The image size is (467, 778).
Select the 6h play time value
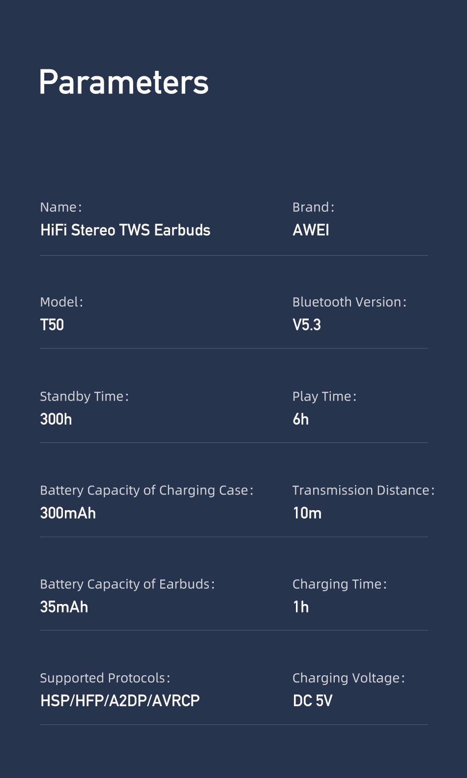[x=301, y=419]
